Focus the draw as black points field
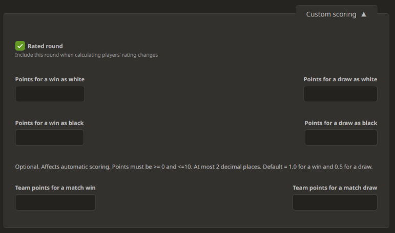The width and height of the screenshot is (395, 233). (341, 137)
